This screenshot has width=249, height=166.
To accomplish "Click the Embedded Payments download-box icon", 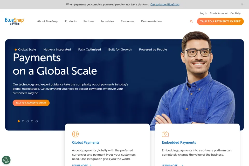I will click(165, 134).
